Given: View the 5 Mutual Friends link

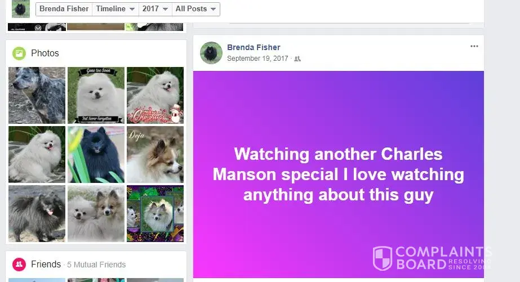Looking at the screenshot, I should click(x=96, y=265).
